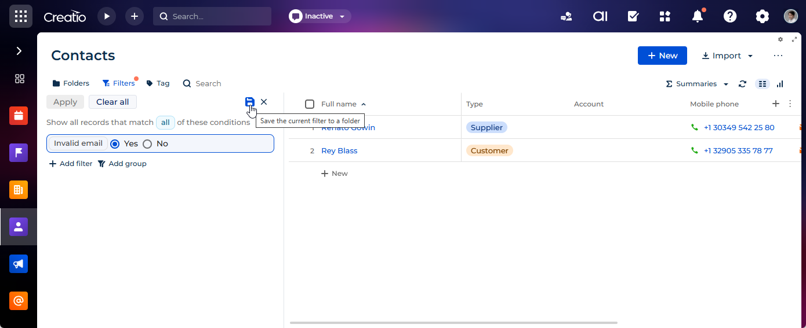Save the current filter to a folder
The image size is (806, 328).
(x=250, y=102)
